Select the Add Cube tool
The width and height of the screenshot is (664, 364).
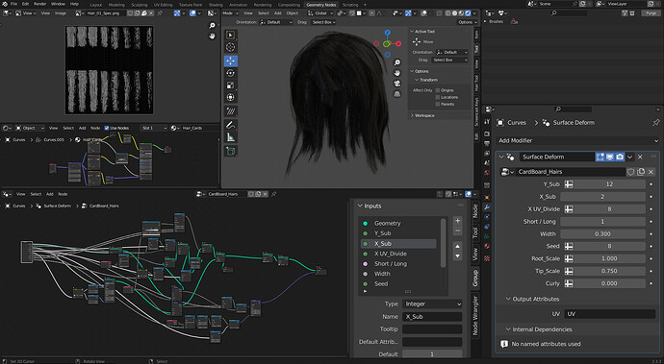230,151
